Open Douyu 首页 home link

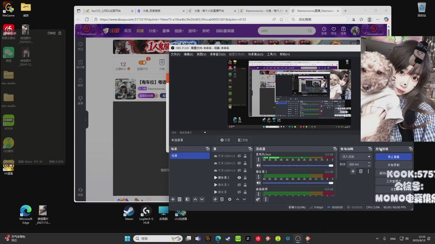(128, 31)
